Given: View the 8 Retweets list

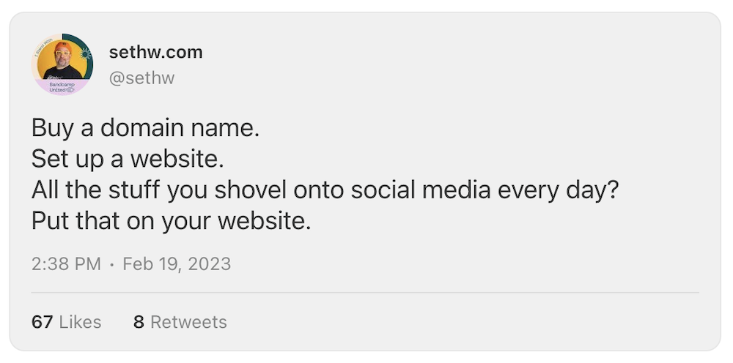Looking at the screenshot, I should [x=180, y=322].
